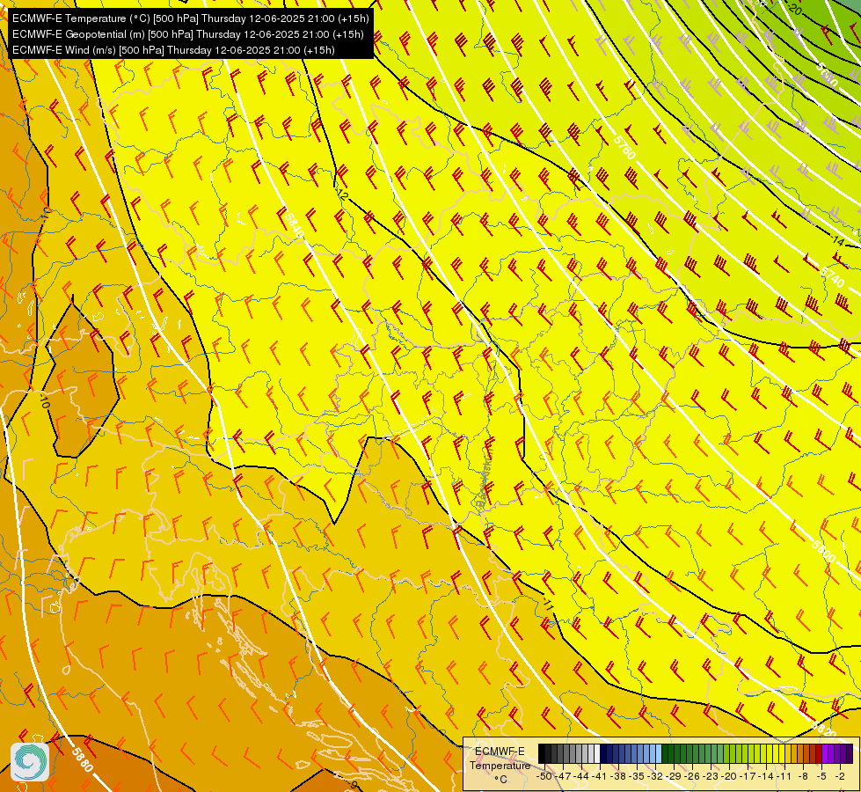861x792 pixels.
Task: Click the -35 tick label in the legend
Action: [x=637, y=776]
